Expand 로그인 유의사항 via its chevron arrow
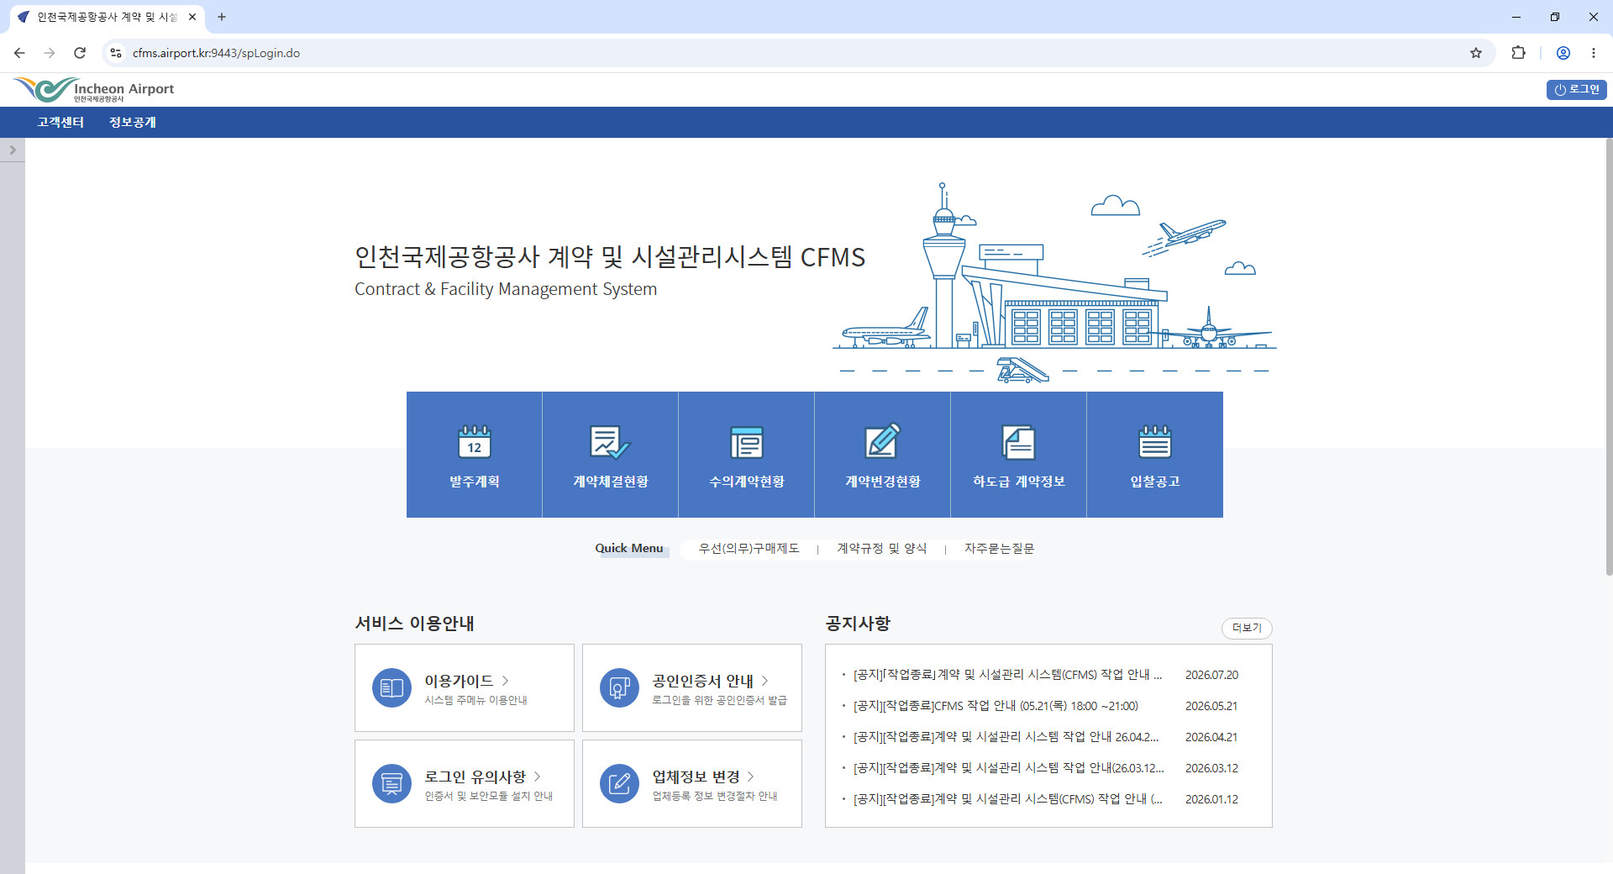1613x874 pixels. coord(537,777)
